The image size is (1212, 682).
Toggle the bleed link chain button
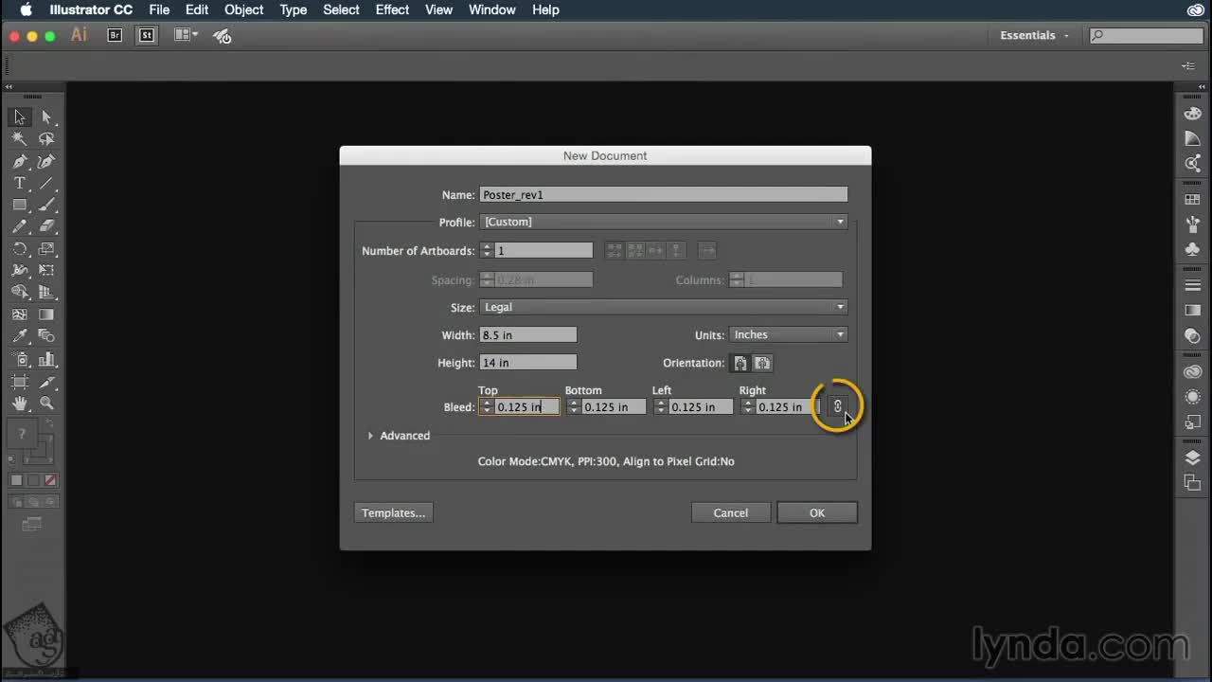[837, 406]
